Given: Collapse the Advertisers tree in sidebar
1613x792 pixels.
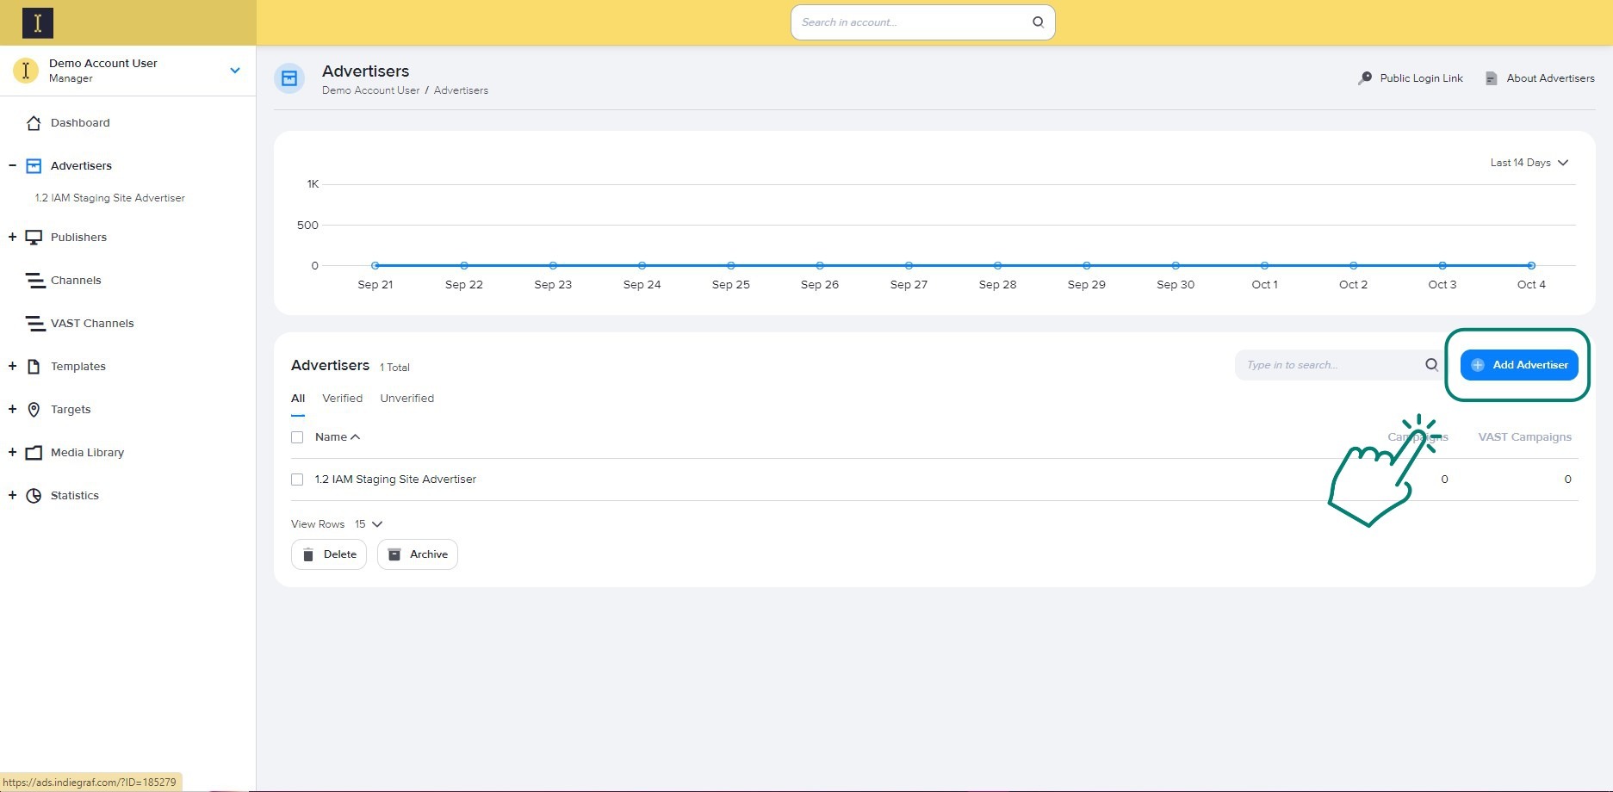Looking at the screenshot, I should pyautogui.click(x=12, y=165).
